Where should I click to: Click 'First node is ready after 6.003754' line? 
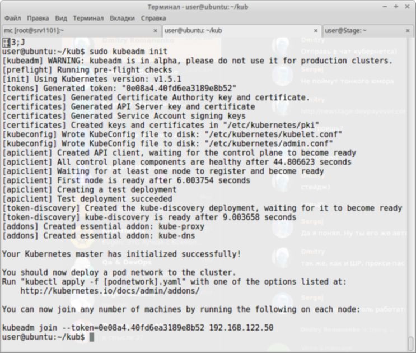126,180
